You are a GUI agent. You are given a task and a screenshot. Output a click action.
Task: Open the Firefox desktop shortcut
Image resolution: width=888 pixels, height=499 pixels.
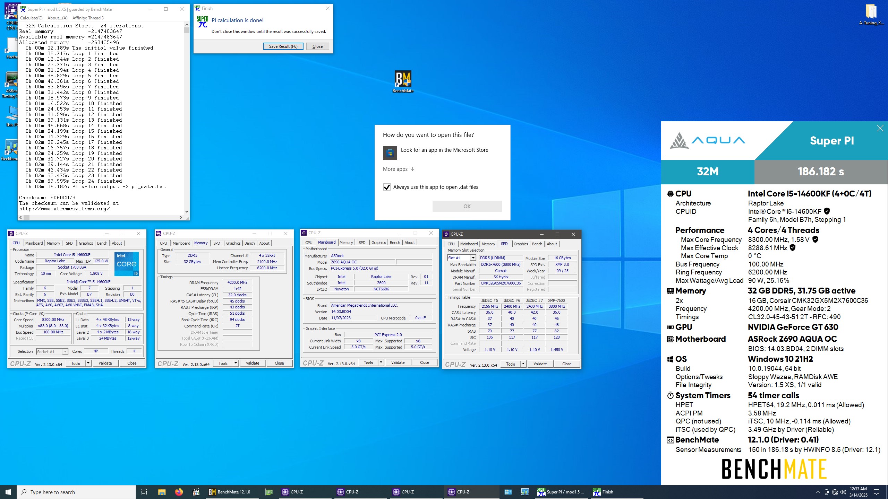click(x=12, y=48)
